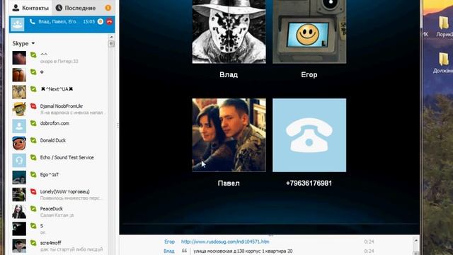Click the Павел name label in call
453x255 pixels.
(229, 183)
